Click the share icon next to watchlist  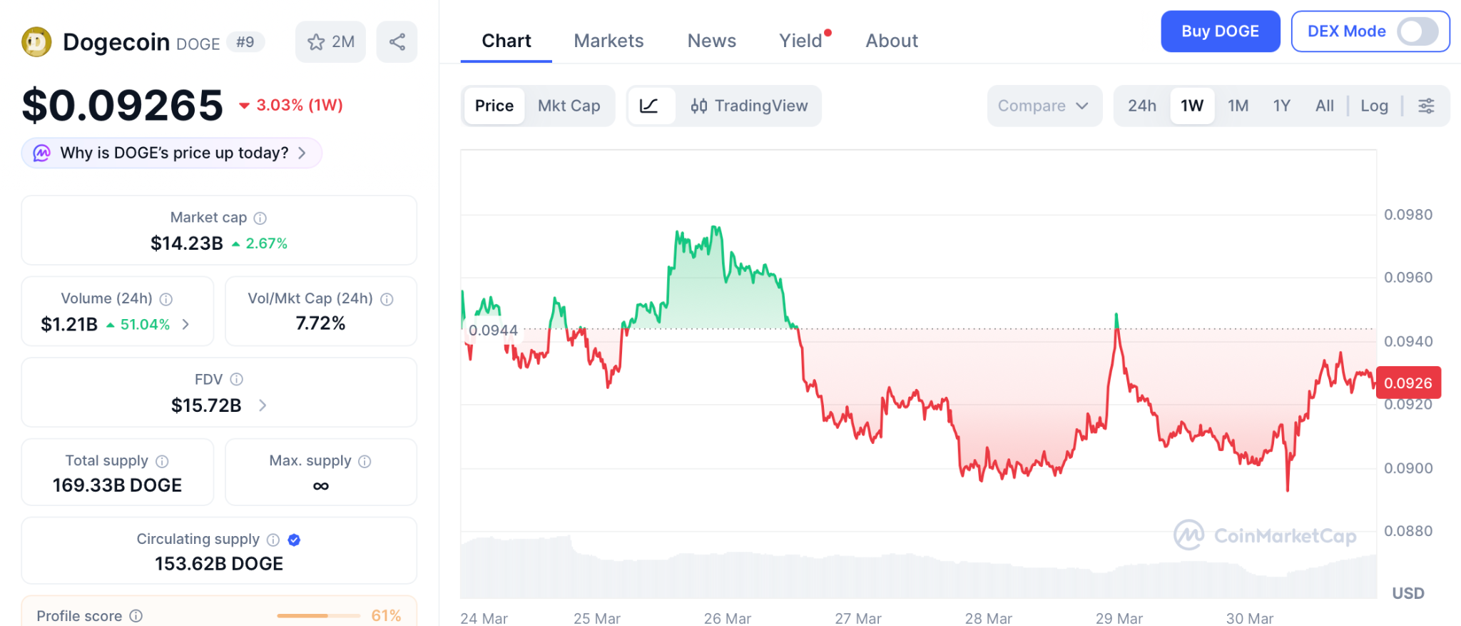pyautogui.click(x=397, y=42)
